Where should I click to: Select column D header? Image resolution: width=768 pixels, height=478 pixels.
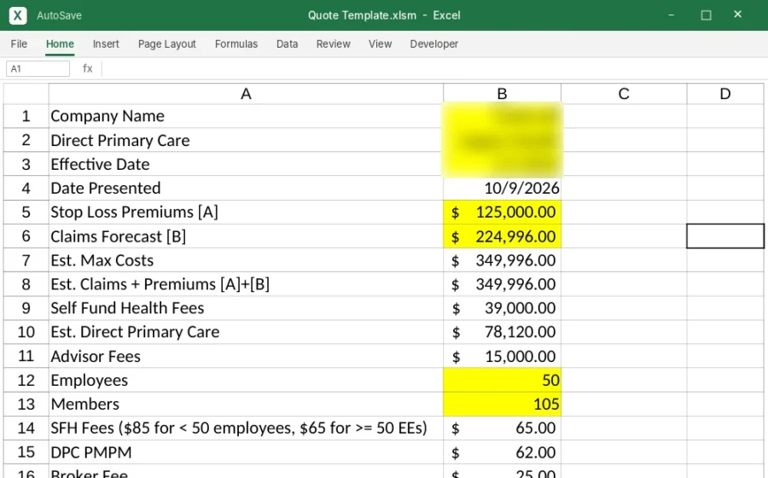click(x=725, y=94)
